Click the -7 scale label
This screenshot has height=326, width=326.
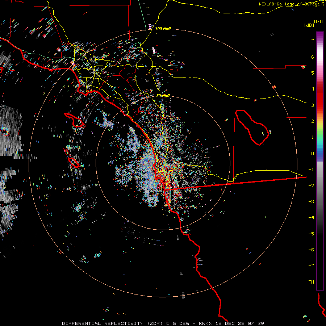[x=311, y=266]
